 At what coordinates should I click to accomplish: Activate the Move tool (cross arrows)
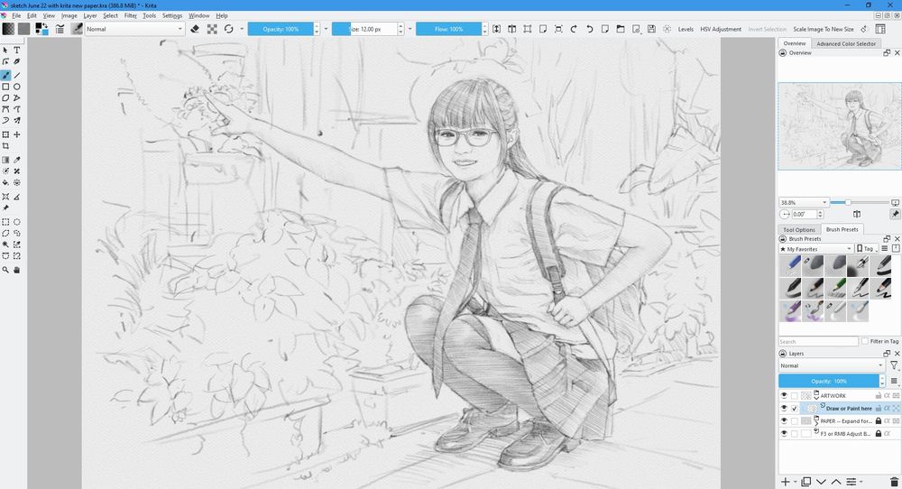pos(16,134)
